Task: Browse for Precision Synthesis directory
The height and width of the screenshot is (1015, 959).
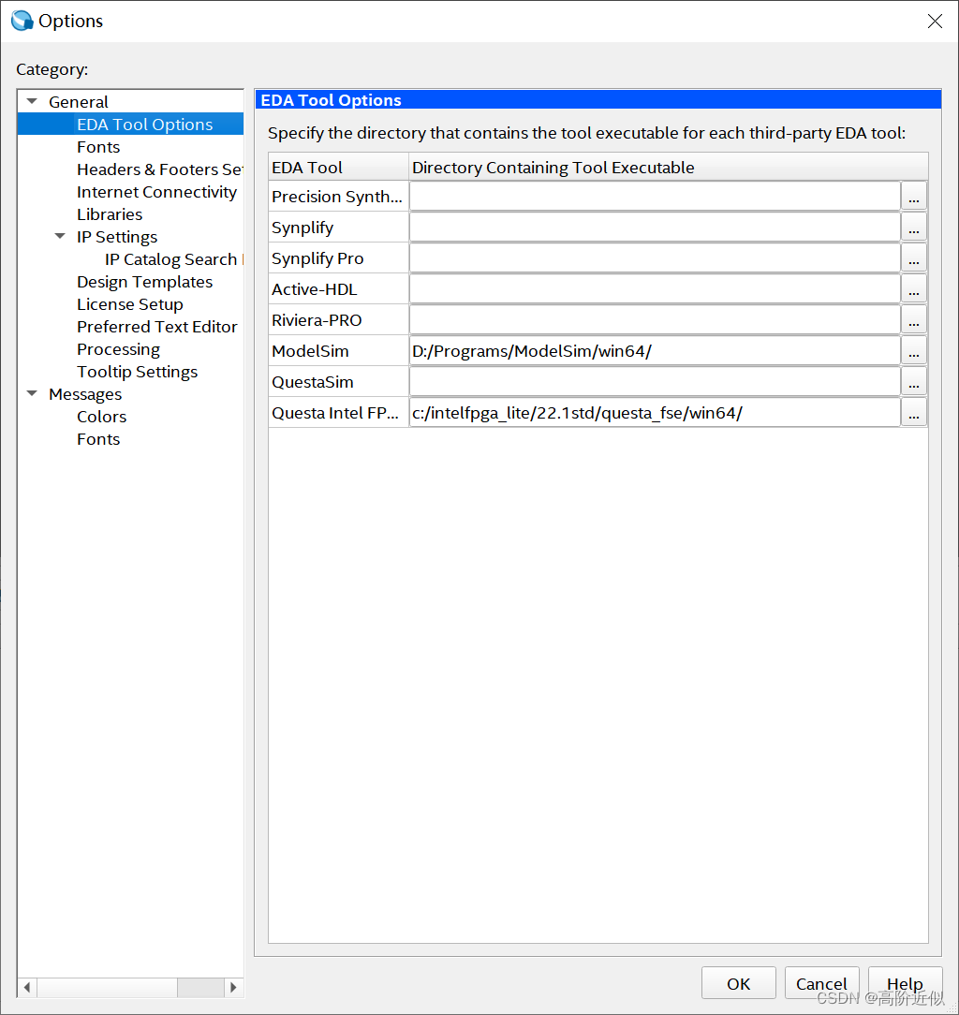Action: [x=913, y=196]
